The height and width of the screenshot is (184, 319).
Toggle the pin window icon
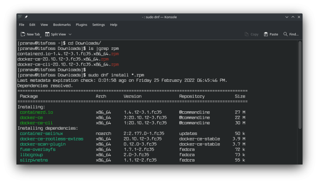[x=26, y=17]
